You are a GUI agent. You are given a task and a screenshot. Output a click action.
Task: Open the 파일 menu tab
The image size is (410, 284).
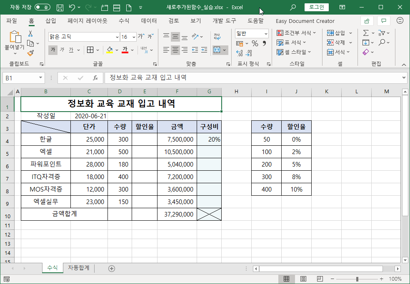(x=12, y=21)
